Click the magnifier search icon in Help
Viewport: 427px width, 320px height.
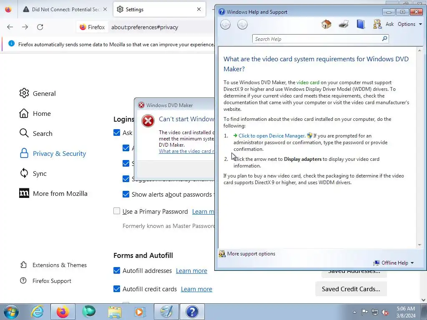[384, 39]
